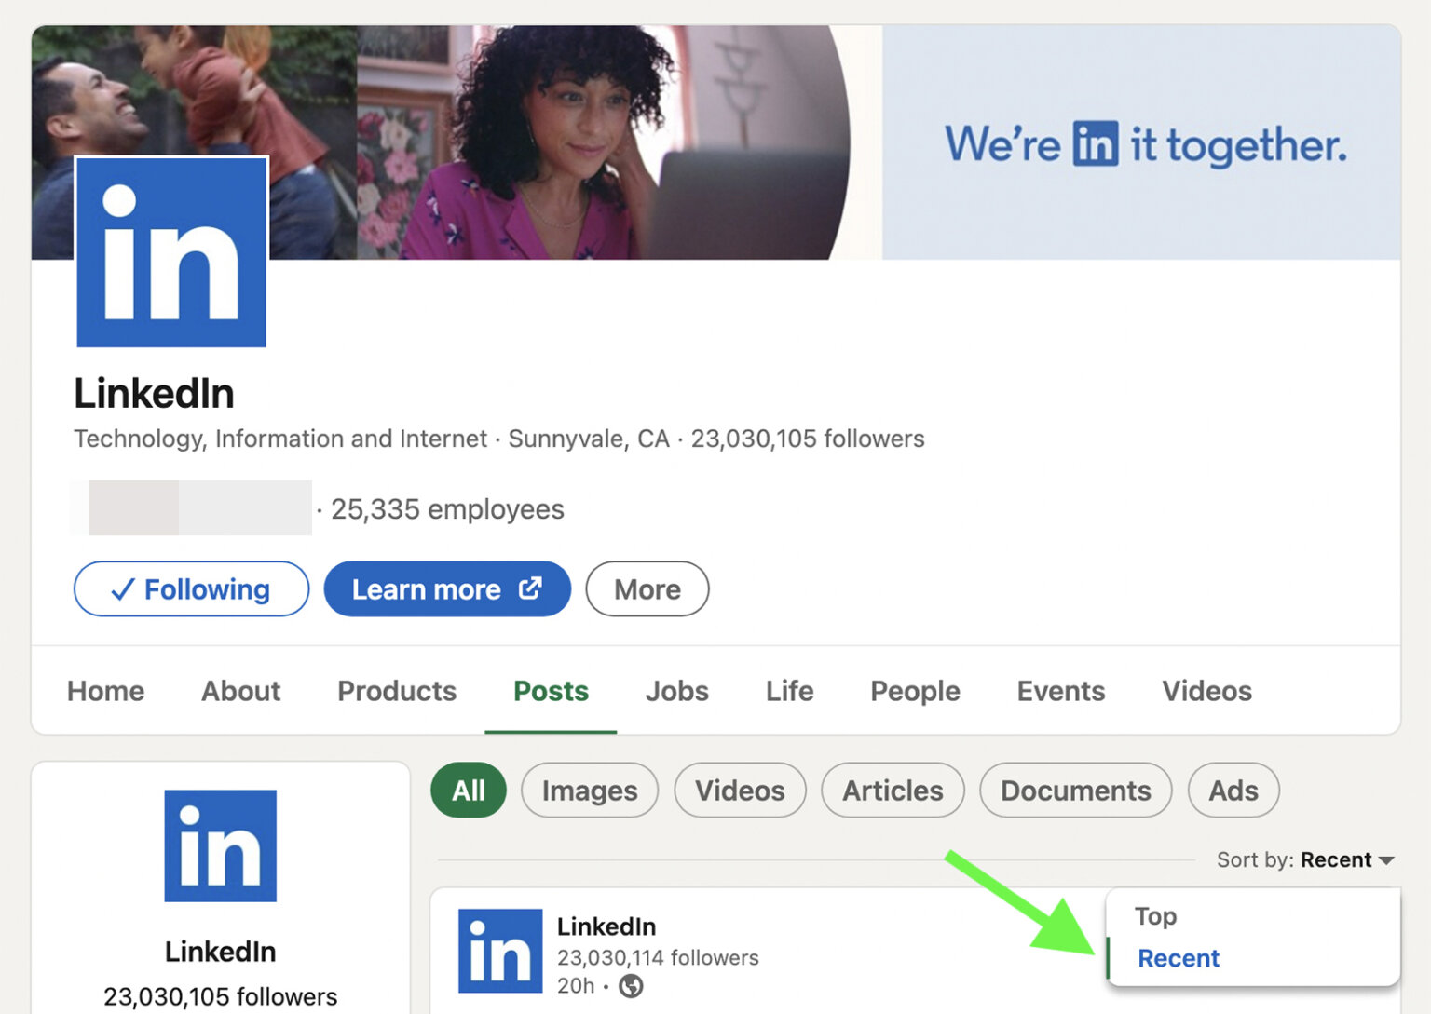Enable the Images post filter

click(x=589, y=790)
